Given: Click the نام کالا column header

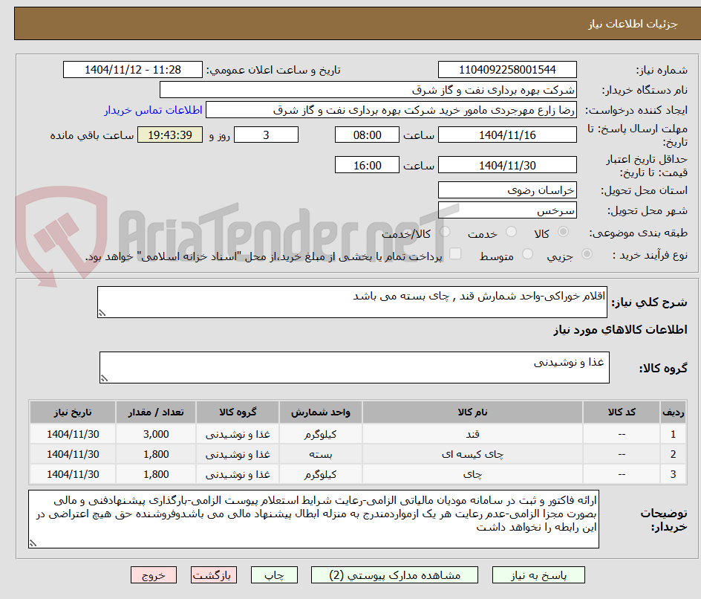Looking at the screenshot, I should tap(472, 412).
